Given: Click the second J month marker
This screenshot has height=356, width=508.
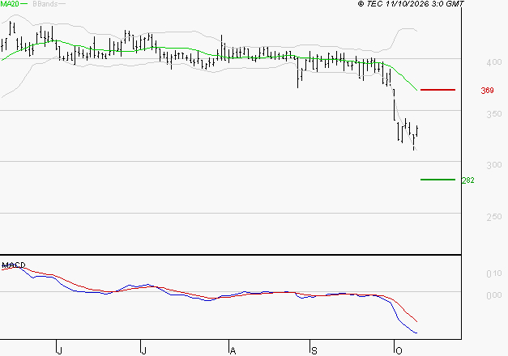Looking at the screenshot, I should point(143,350).
